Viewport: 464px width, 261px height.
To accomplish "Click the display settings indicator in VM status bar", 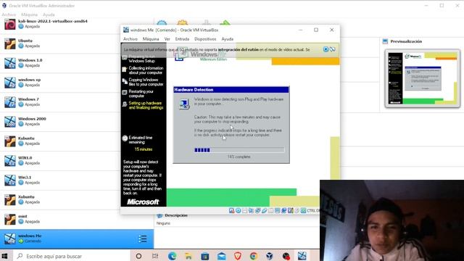I will click(x=277, y=210).
